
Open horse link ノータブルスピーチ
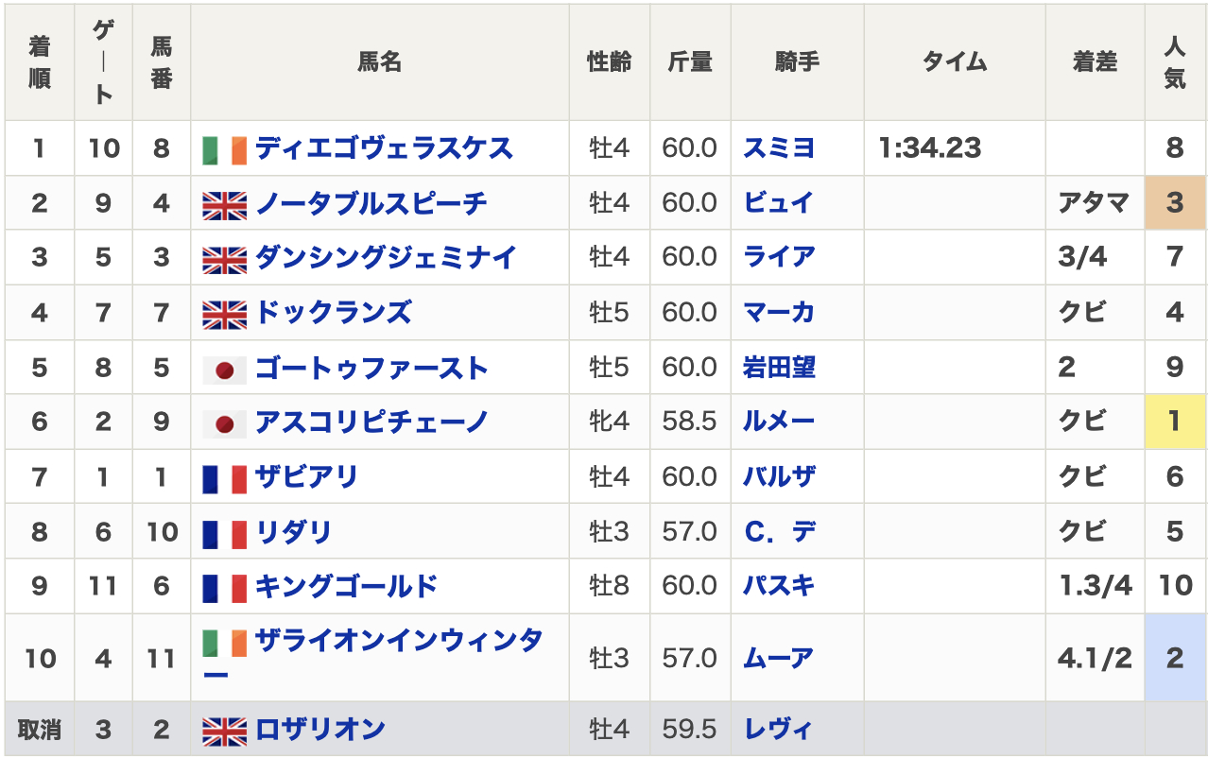371,203
